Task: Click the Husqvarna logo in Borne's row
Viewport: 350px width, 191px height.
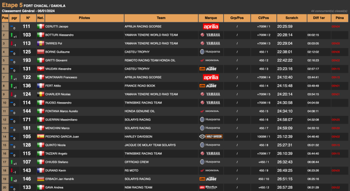Action: point(211,52)
